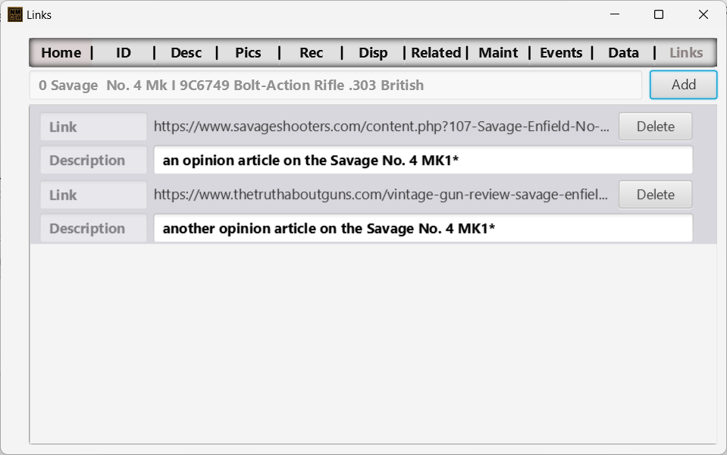The image size is (727, 455).
Task: Edit description 'another opinion article on the Savage'
Action: click(x=423, y=228)
